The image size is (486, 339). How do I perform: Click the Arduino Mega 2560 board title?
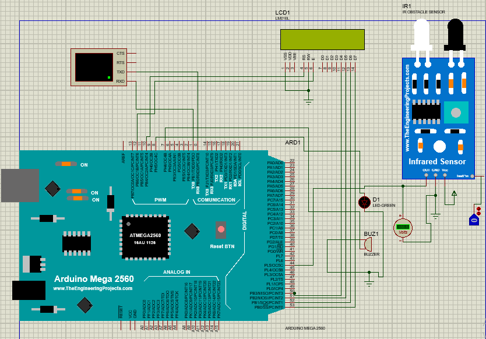tap(94, 279)
